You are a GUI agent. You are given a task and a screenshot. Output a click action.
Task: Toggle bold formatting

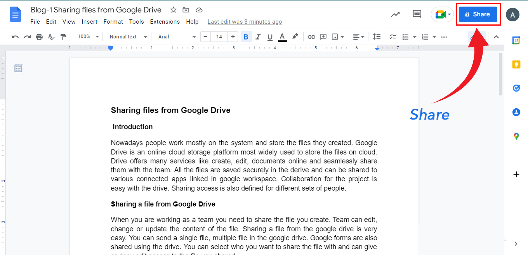point(246,37)
